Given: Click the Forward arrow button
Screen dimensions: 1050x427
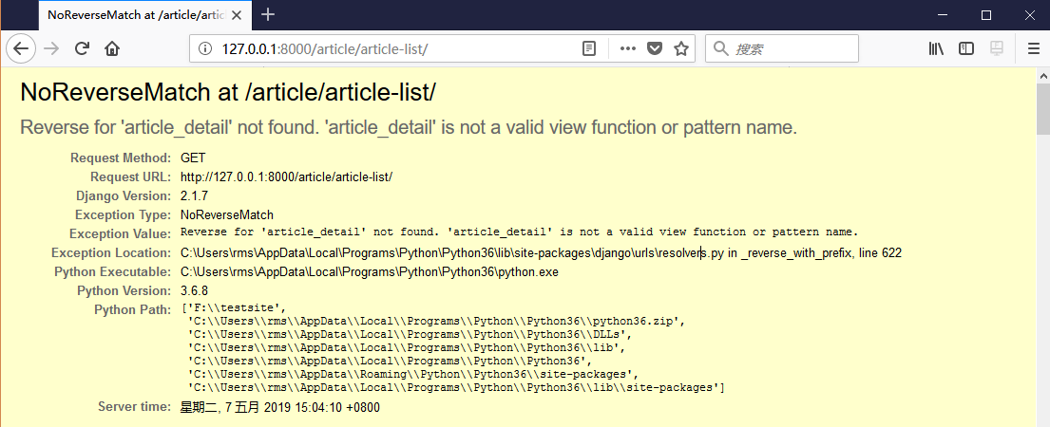Looking at the screenshot, I should (x=51, y=49).
